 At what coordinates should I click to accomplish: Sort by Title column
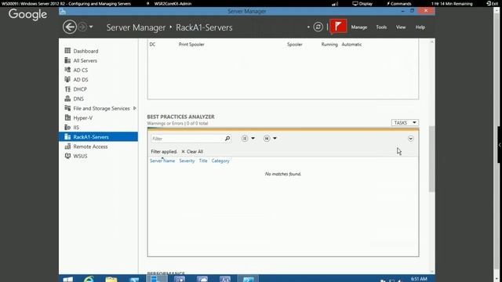203,161
